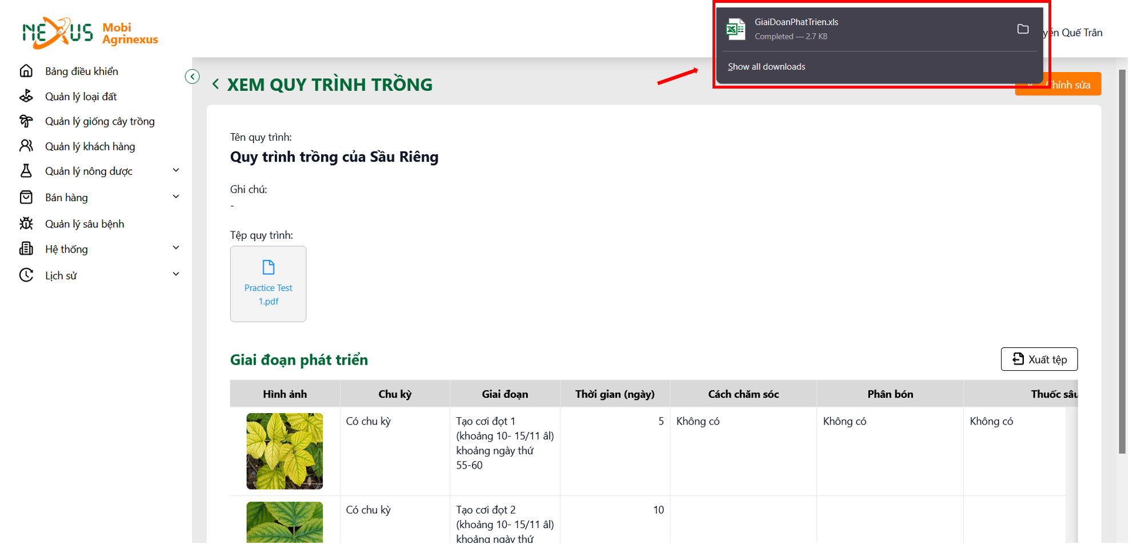Click the time value 10 cell
1129x544 pixels.
click(615, 520)
